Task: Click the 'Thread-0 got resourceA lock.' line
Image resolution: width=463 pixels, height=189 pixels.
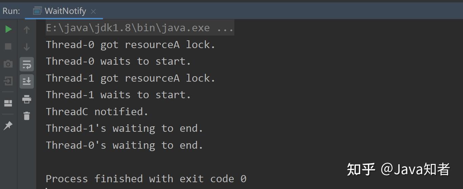Action: [131, 45]
